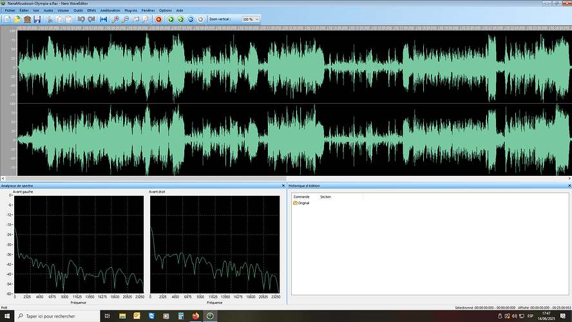Click the system tray volume speaker icon

(515, 316)
